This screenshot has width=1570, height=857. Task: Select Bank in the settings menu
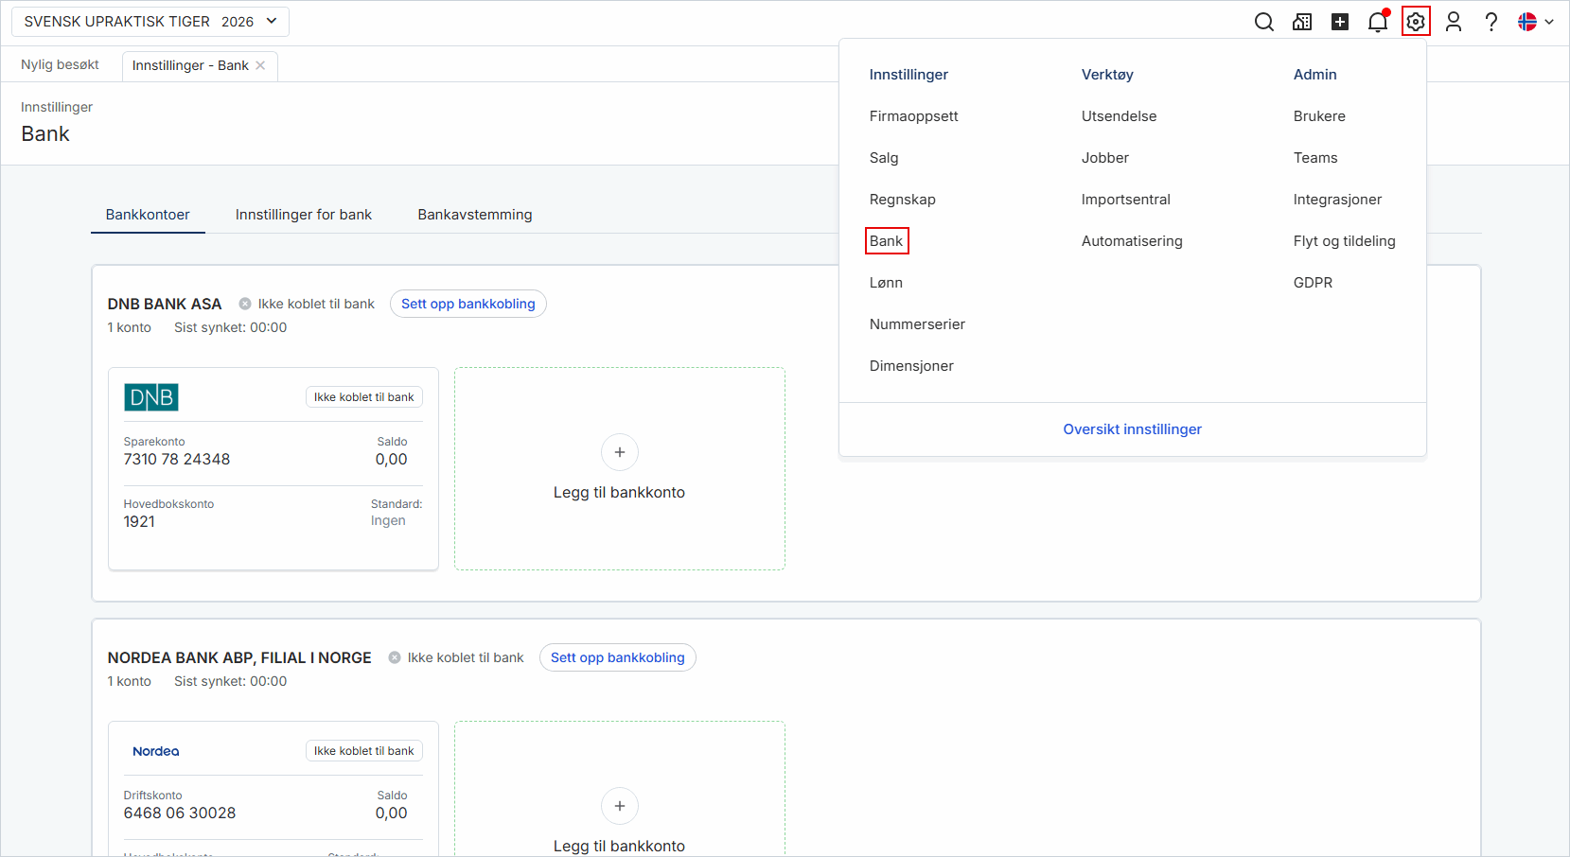887,241
